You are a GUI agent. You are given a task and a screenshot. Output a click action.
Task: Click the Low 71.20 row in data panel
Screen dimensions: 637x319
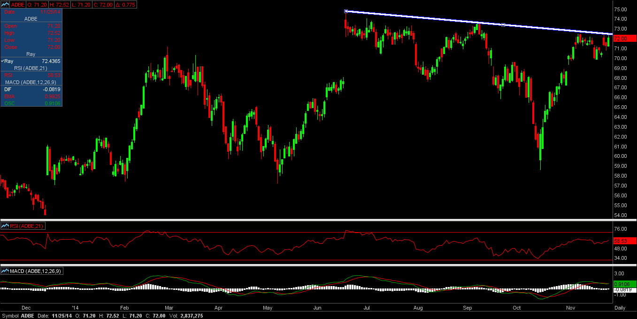(x=31, y=40)
